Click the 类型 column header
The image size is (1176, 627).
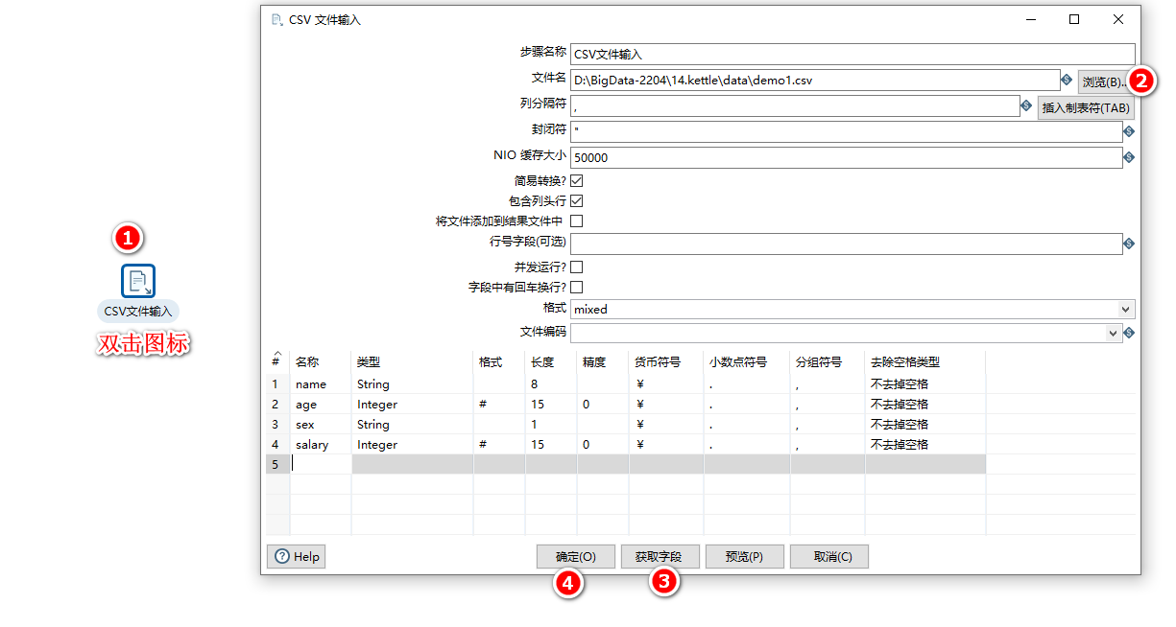point(413,362)
